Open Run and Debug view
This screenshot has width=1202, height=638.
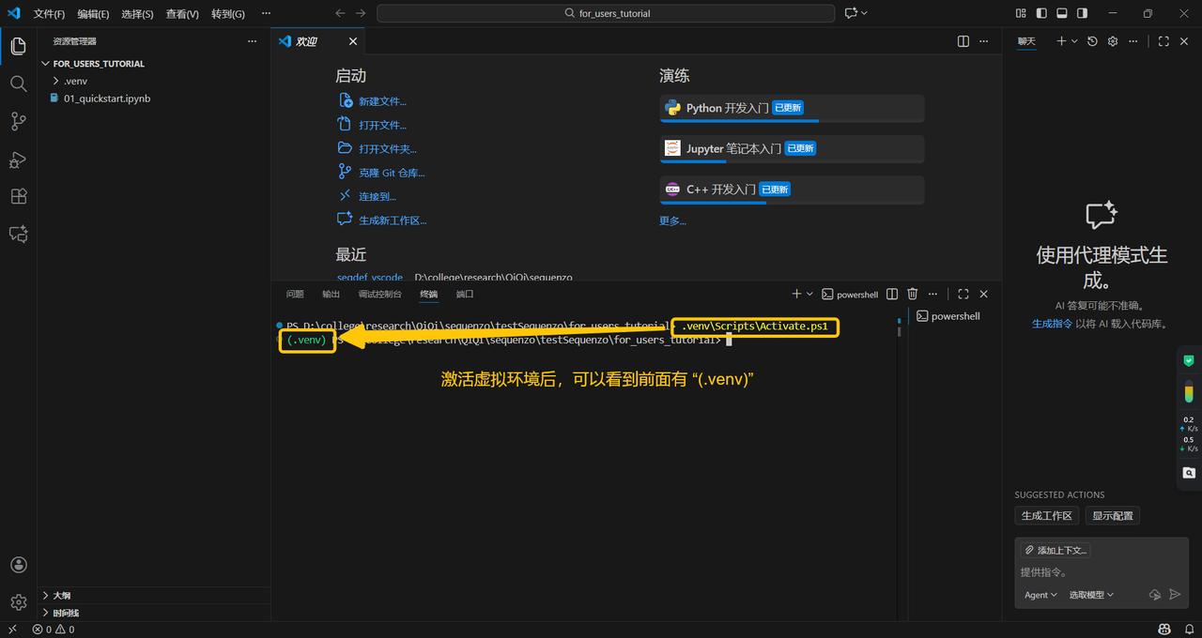pyautogui.click(x=18, y=159)
